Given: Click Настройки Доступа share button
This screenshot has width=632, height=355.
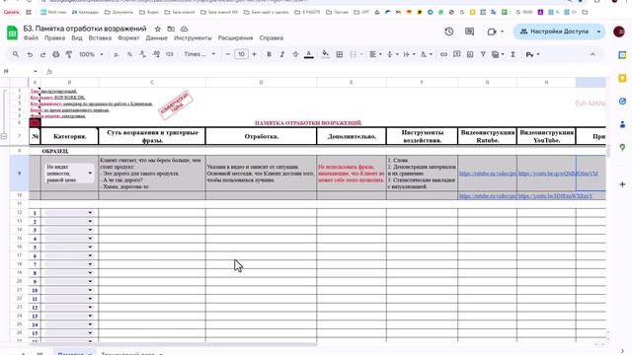Looking at the screenshot, I should click(x=554, y=32).
